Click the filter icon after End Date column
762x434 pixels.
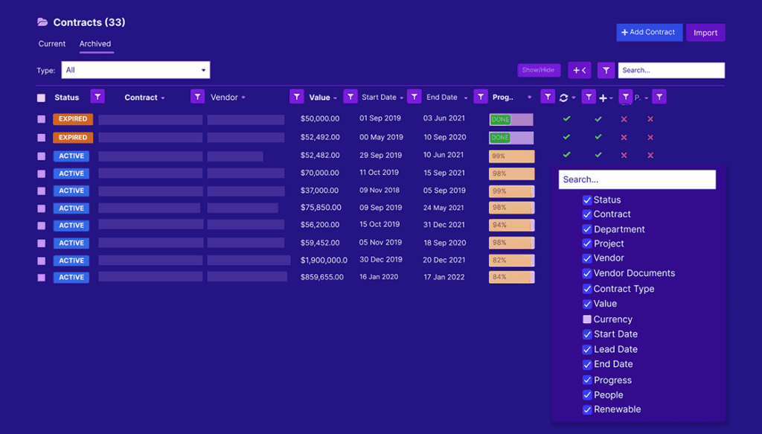tap(481, 97)
